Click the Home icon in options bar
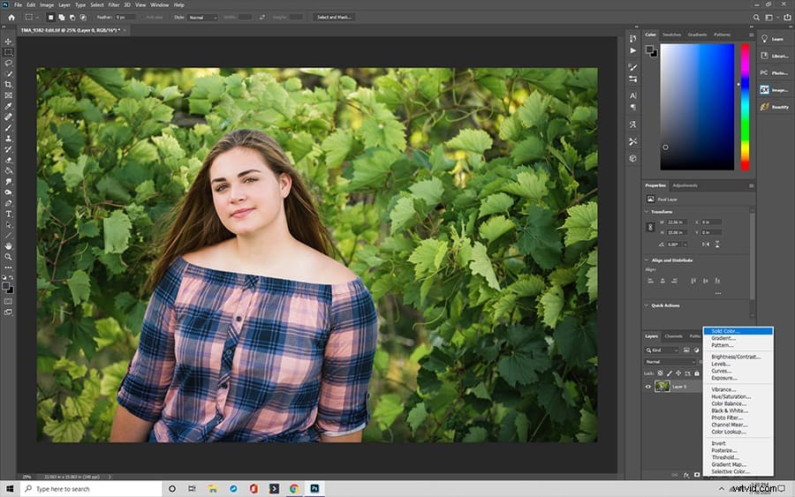The width and height of the screenshot is (795, 497). click(x=11, y=18)
